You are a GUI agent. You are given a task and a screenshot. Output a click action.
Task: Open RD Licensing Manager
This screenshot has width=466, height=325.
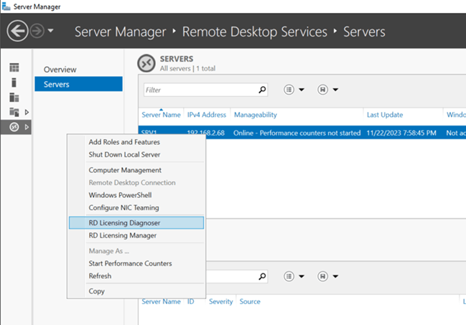[123, 235]
